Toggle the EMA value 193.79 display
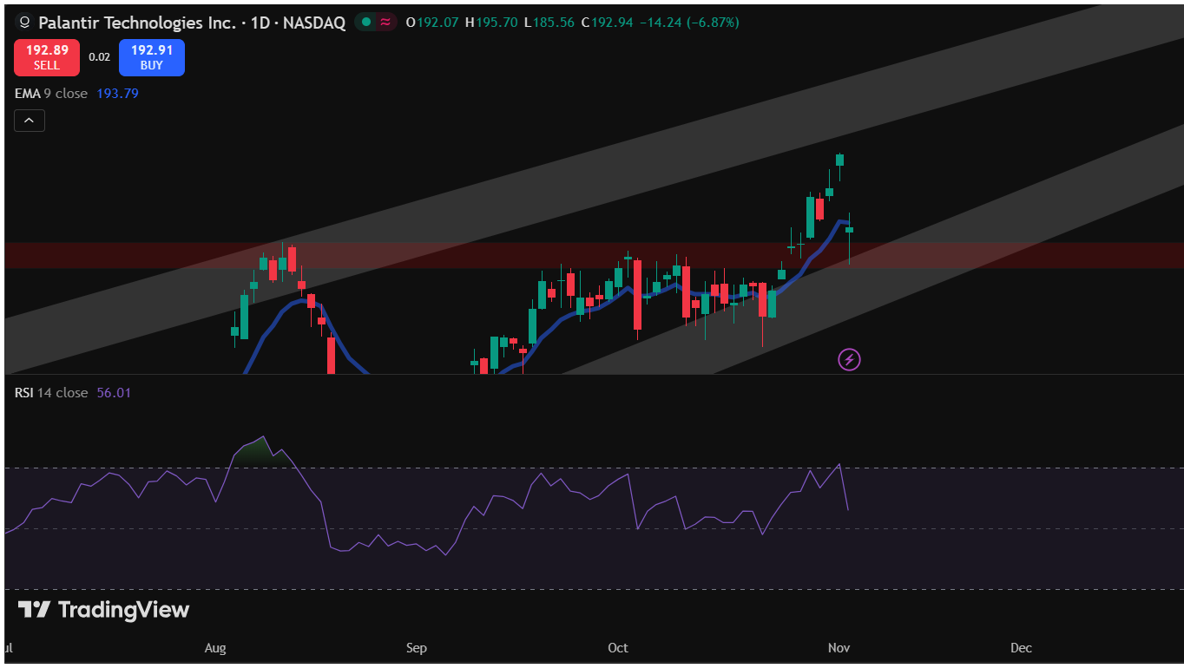The width and height of the screenshot is (1184, 668). [117, 93]
